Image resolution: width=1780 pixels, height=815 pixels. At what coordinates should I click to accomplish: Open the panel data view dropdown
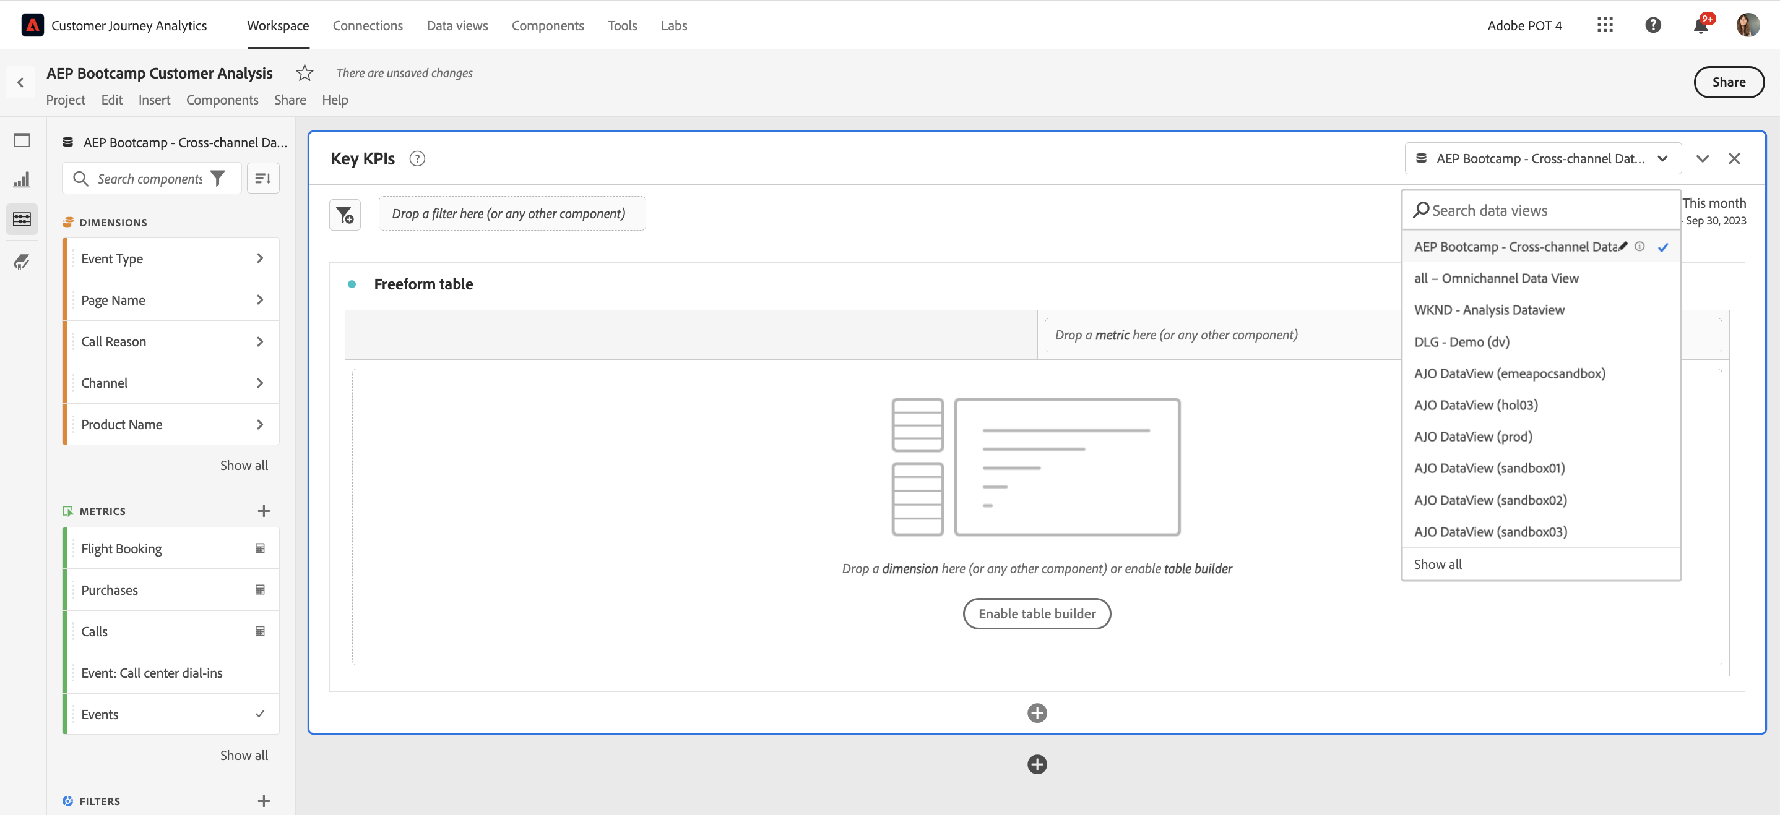point(1542,159)
